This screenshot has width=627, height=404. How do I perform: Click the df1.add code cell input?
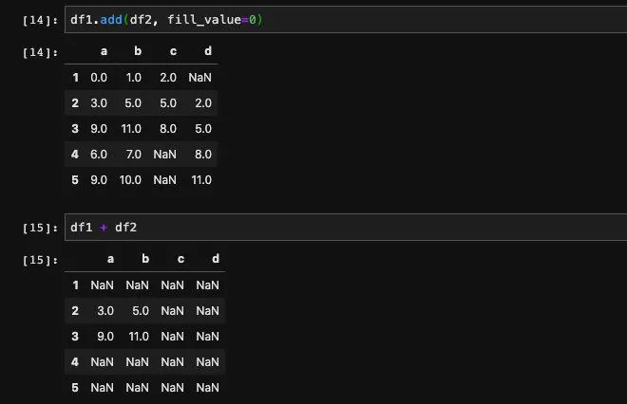(x=346, y=20)
